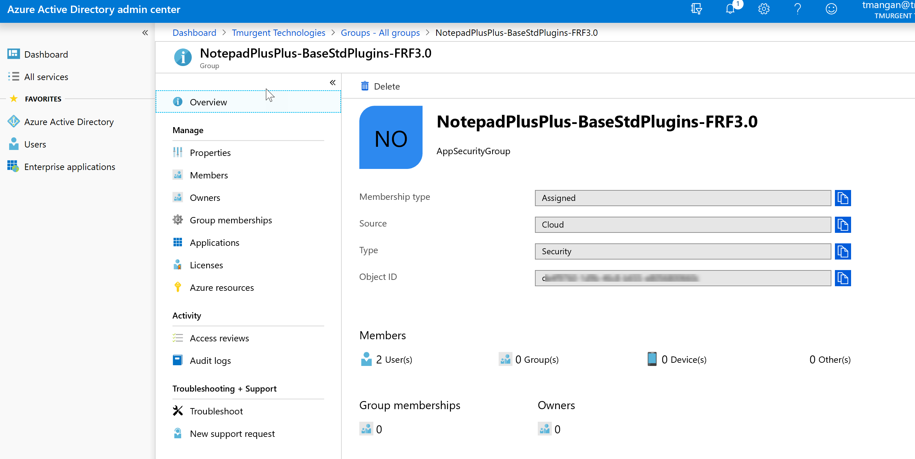This screenshot has height=459, width=915.
Task: Collapse the group menu pane
Action: tap(333, 83)
